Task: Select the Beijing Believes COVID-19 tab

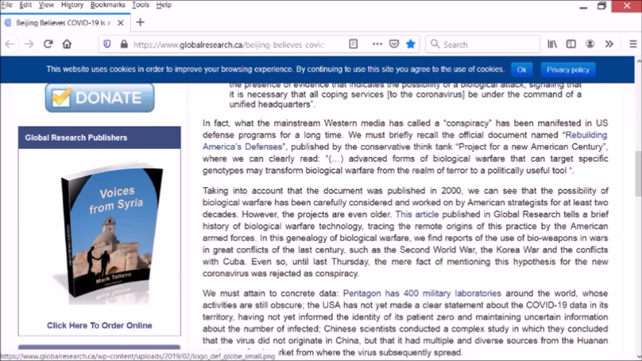Action: coord(64,23)
